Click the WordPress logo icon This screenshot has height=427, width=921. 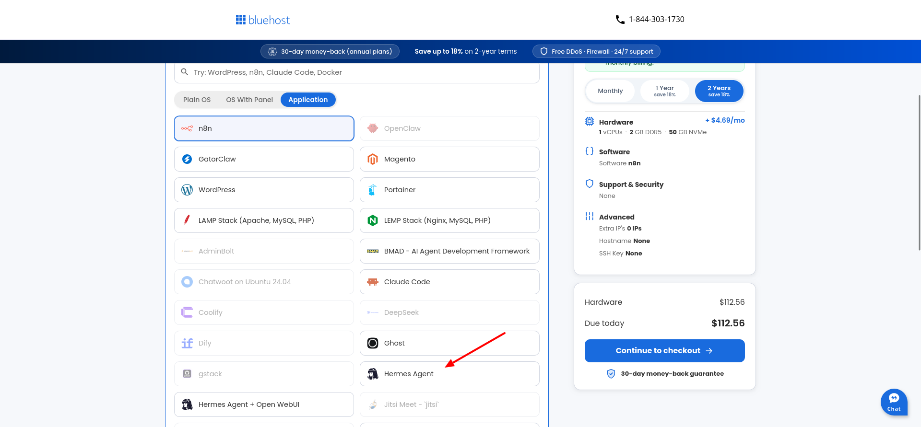coord(187,190)
